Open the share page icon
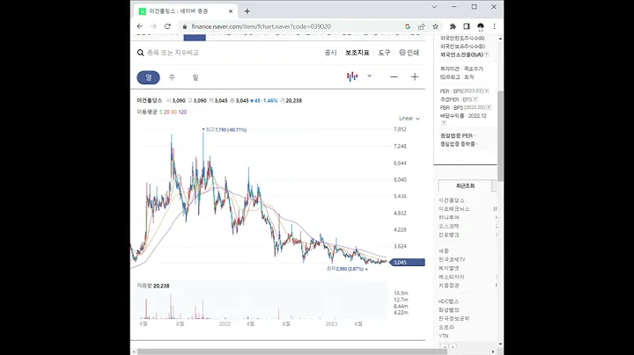Viewport: 634px width, 355px height. pos(421,26)
